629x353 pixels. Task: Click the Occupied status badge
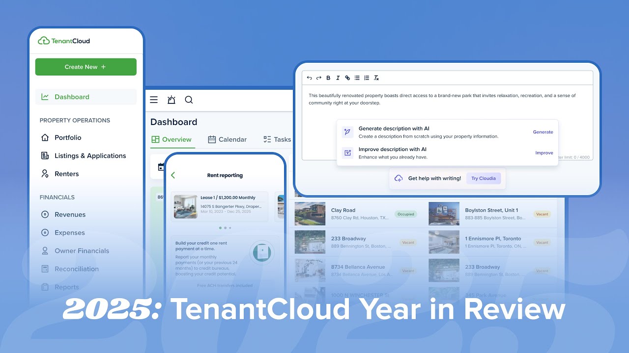(406, 214)
